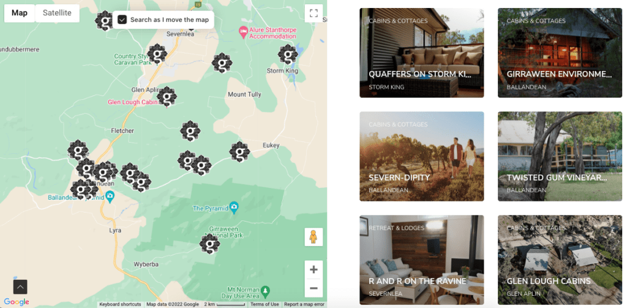This screenshot has height=308, width=627.
Task: Select the marker near Storm King
Action: (288, 54)
